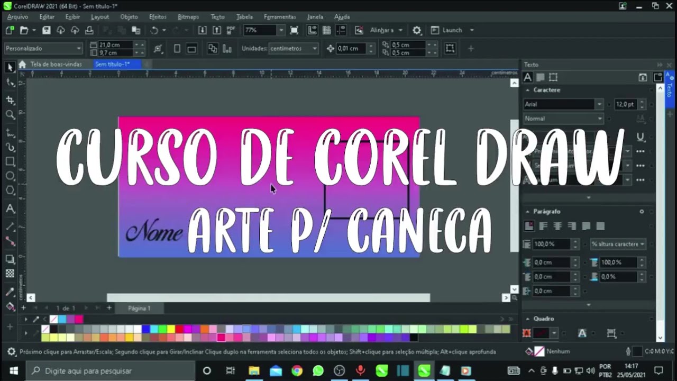
Task: Select right align in Parágrafo
Action: point(572,226)
